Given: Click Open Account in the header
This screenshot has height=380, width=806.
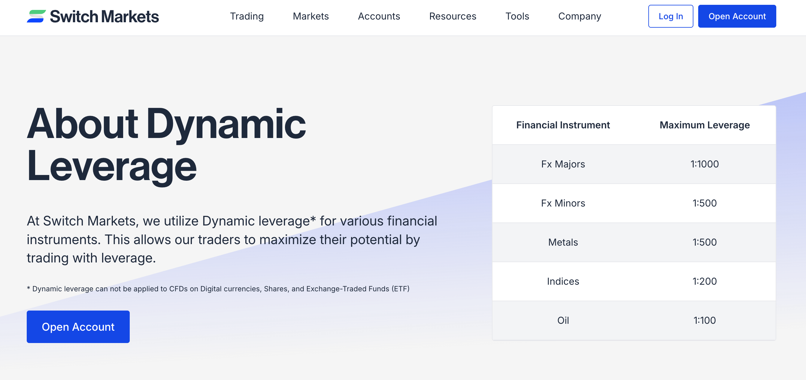Looking at the screenshot, I should (737, 16).
